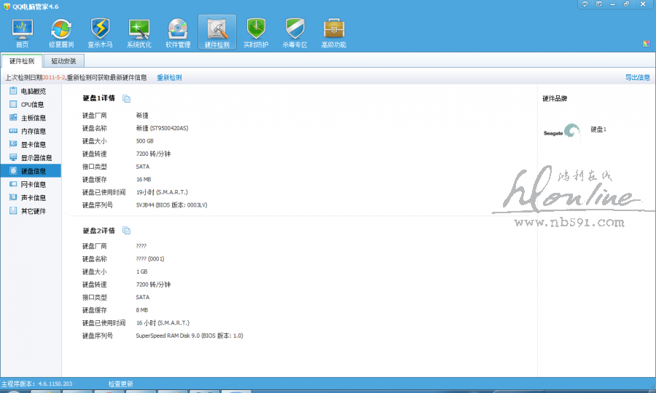The width and height of the screenshot is (656, 393).
Task: Select 显卡信息 graphics card entry
Action: click(x=33, y=144)
